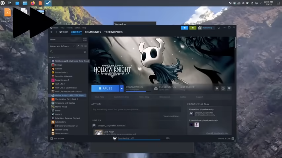Open the application launcher menu icon
The width and height of the screenshot is (282, 158).
(3, 3)
